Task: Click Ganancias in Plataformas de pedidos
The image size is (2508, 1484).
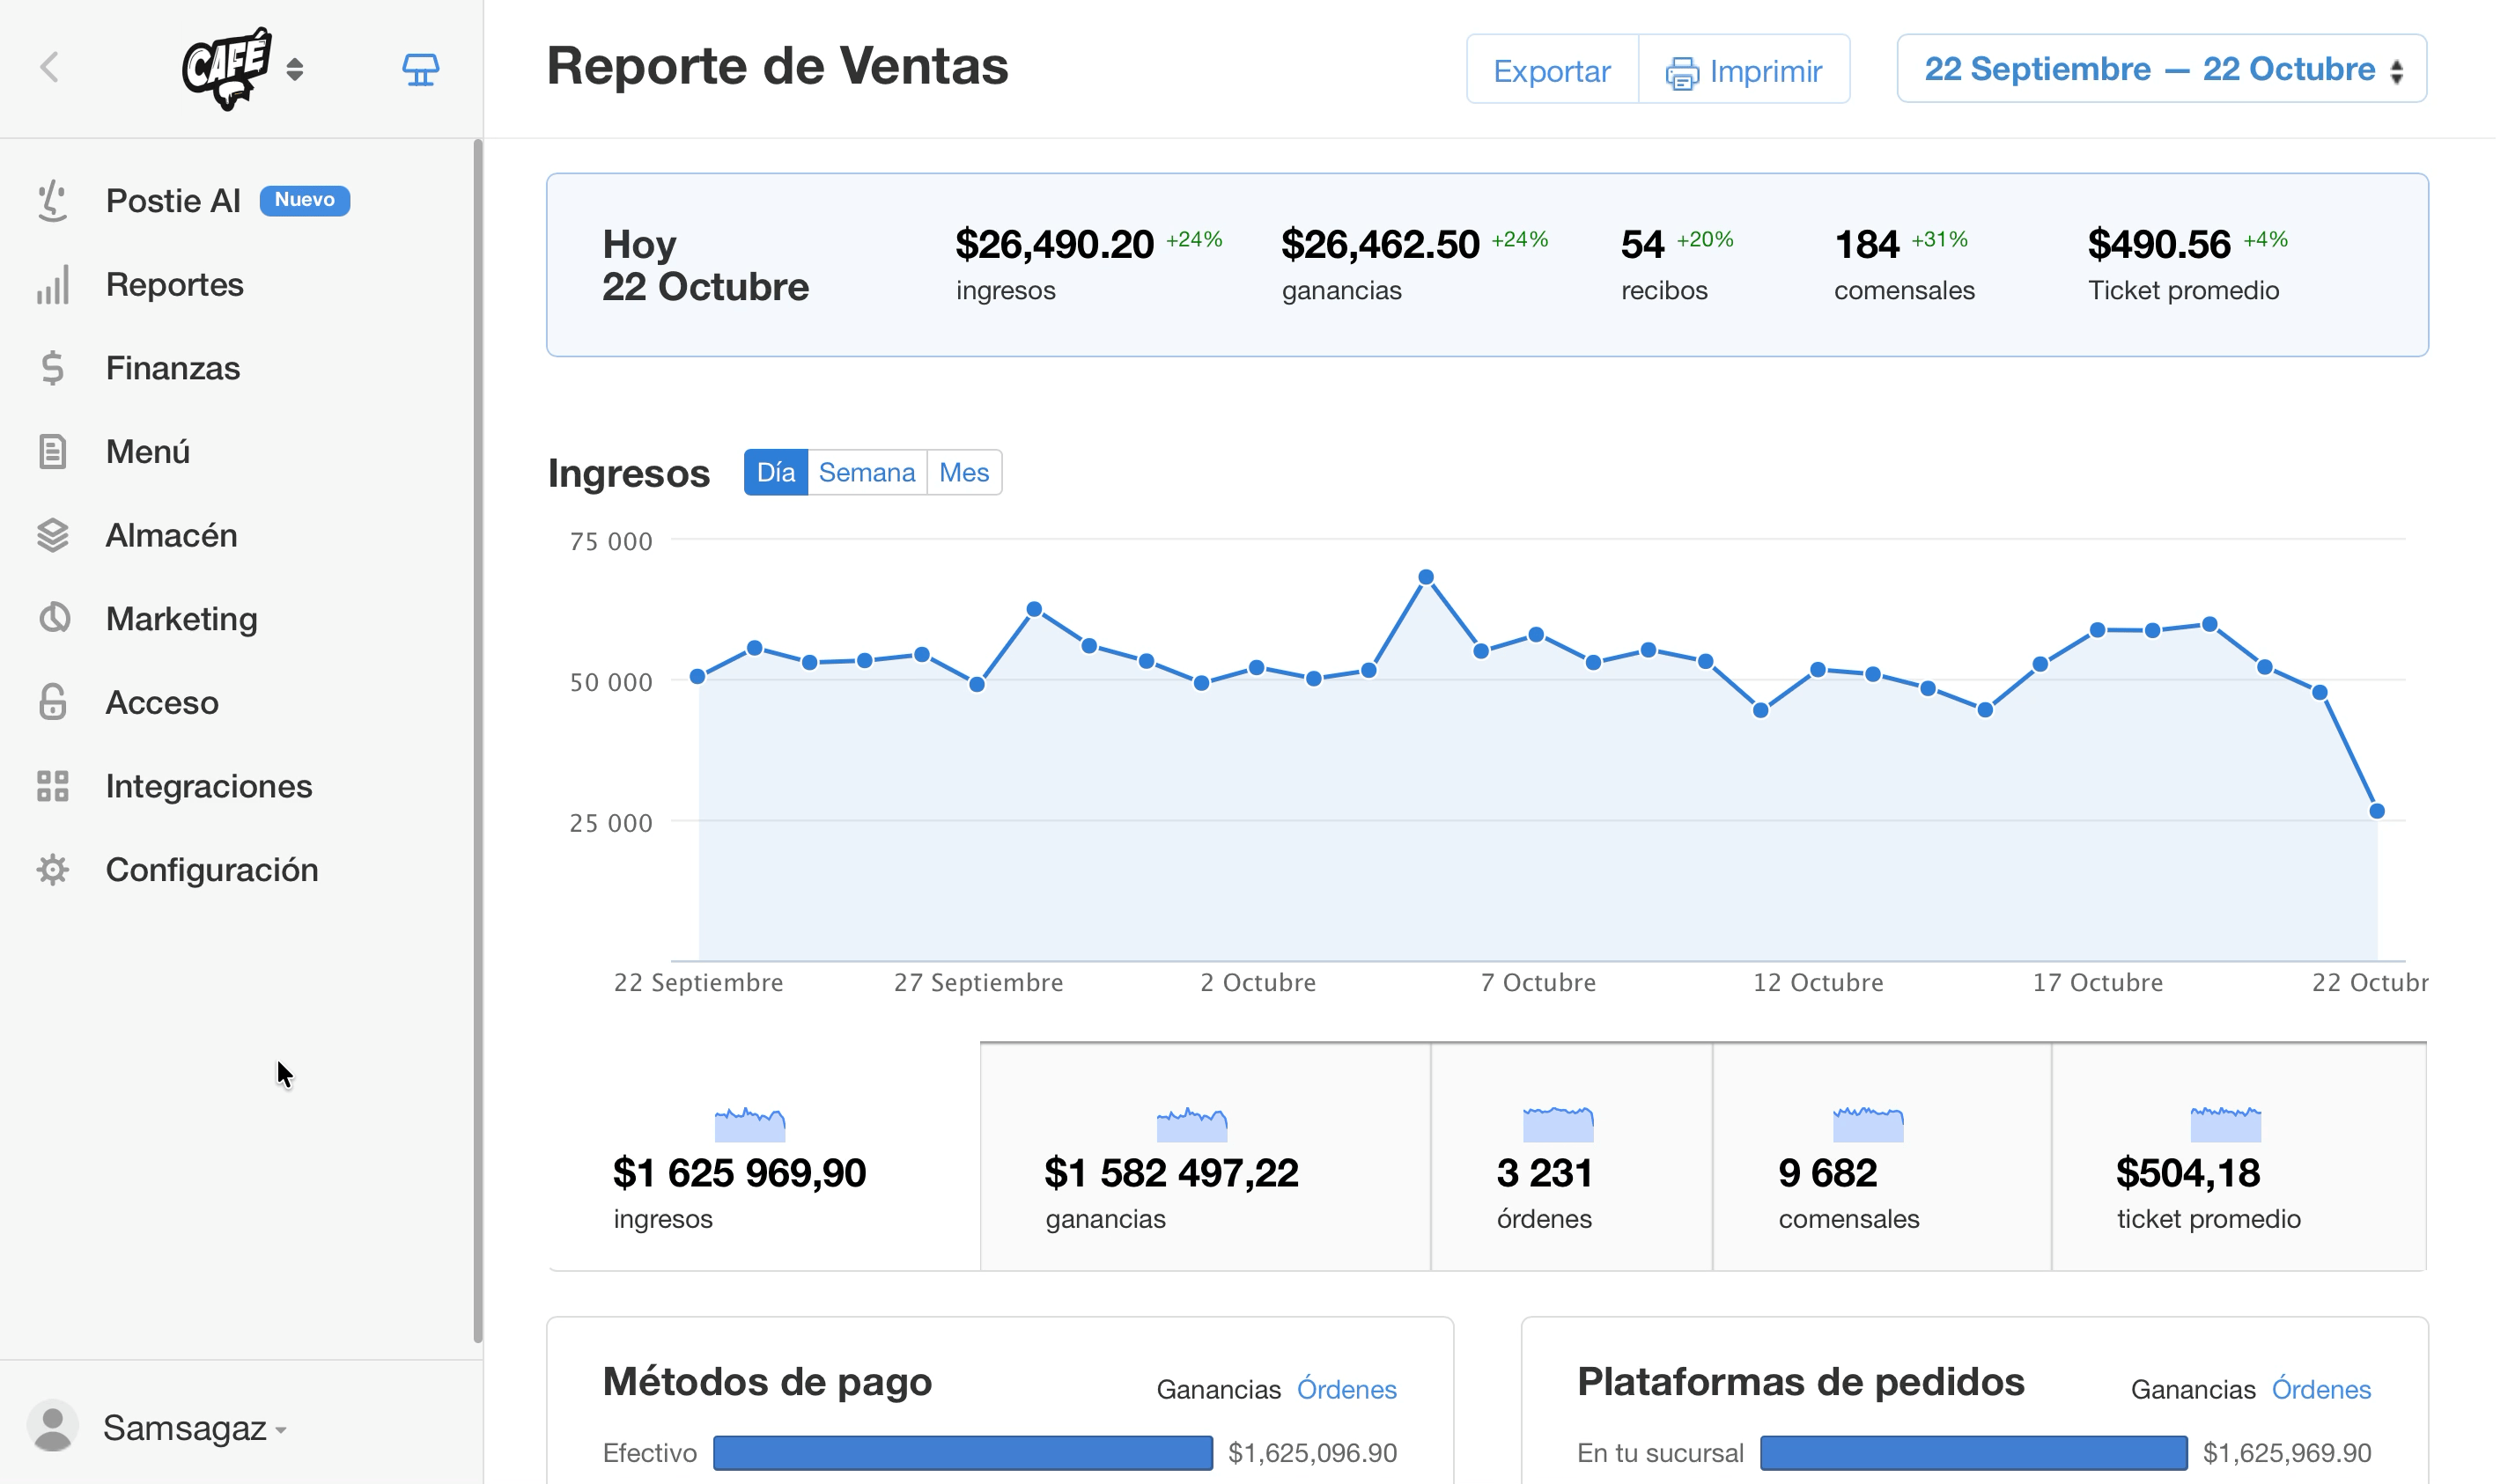Action: click(x=2193, y=1389)
